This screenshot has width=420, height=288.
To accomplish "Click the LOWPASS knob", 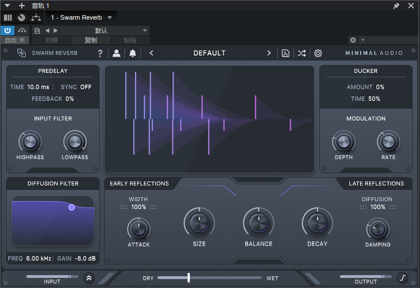I will coord(75,142).
